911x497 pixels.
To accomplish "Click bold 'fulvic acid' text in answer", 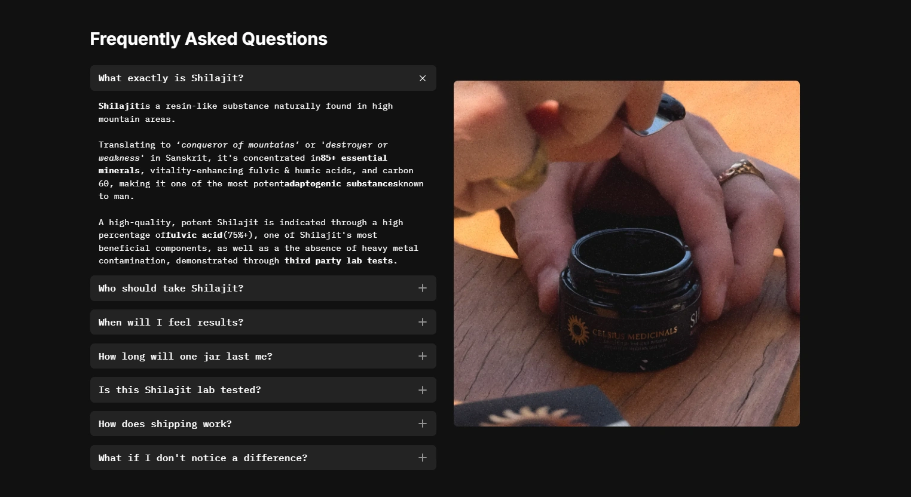I will [x=195, y=235].
